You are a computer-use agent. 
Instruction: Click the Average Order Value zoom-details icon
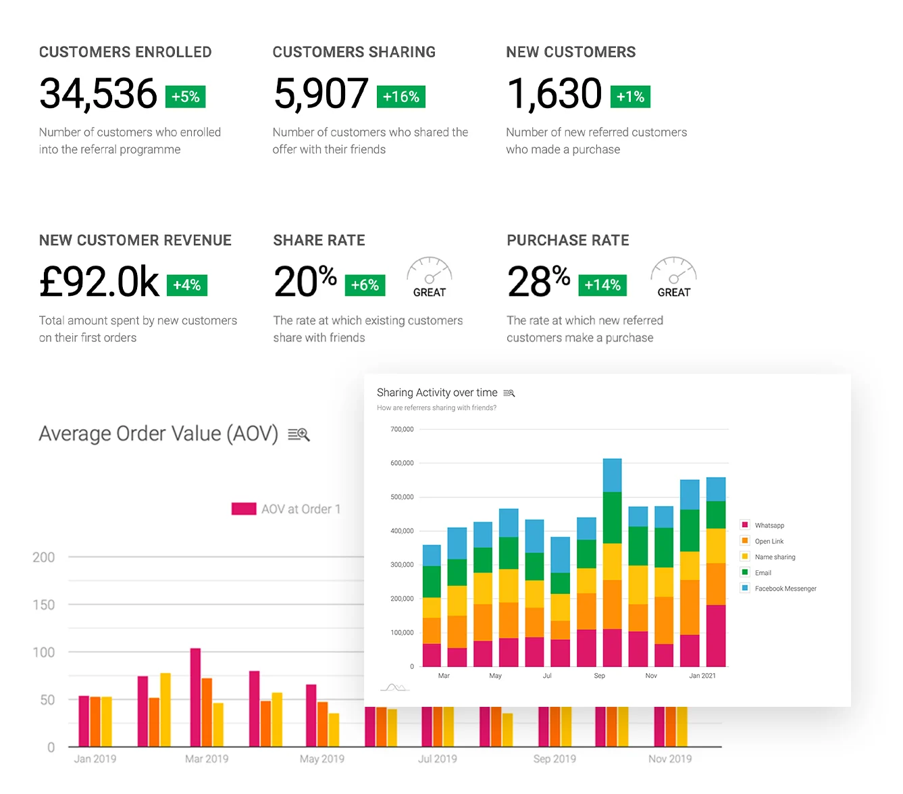(x=299, y=435)
